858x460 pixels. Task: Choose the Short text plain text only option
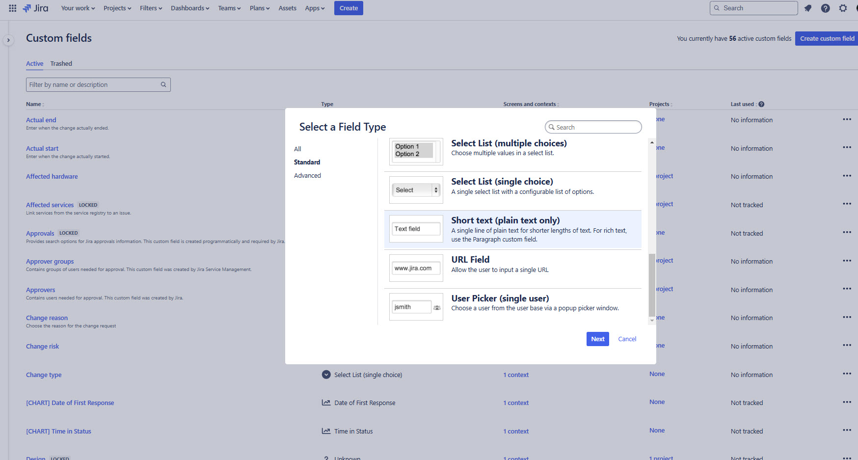(512, 229)
